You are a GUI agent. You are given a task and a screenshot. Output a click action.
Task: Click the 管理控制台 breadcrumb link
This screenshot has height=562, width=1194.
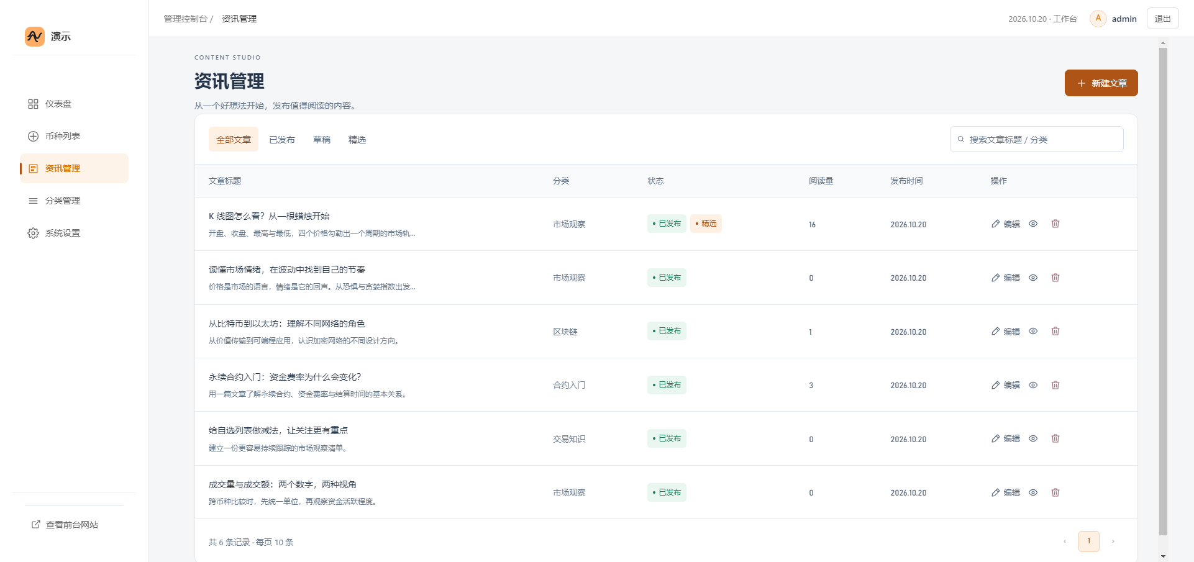(185, 19)
